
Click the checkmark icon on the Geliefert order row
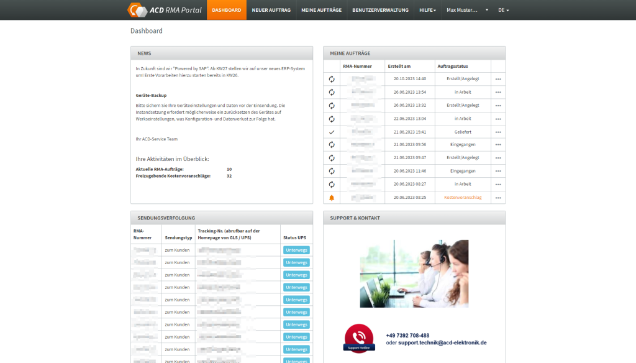tap(332, 132)
